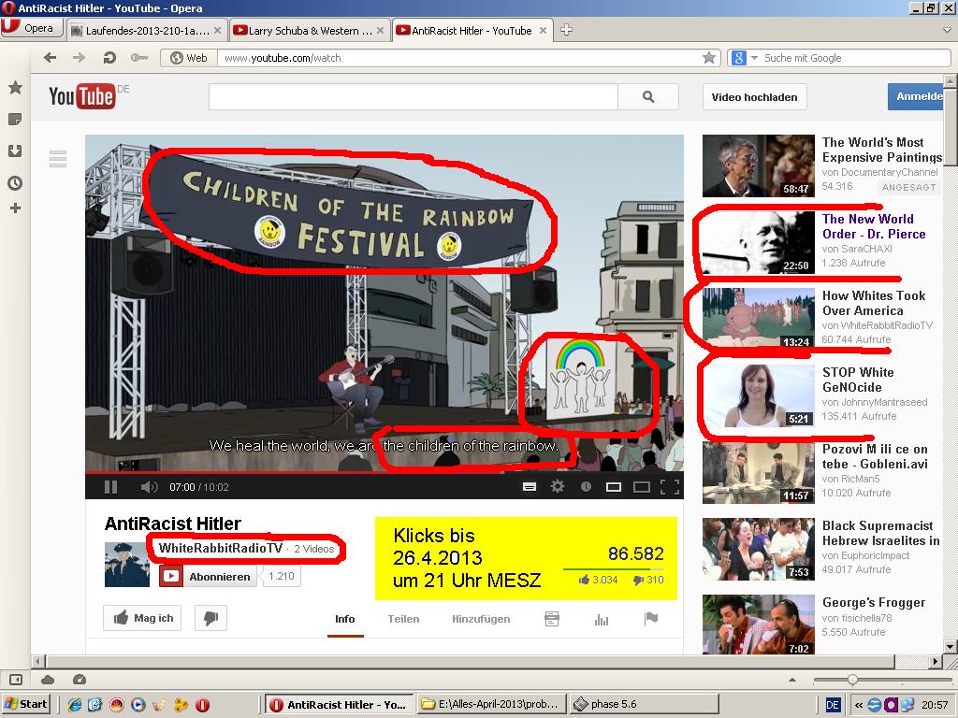The image size is (958, 718).
Task: Select the Info tab below the video
Action: [344, 619]
